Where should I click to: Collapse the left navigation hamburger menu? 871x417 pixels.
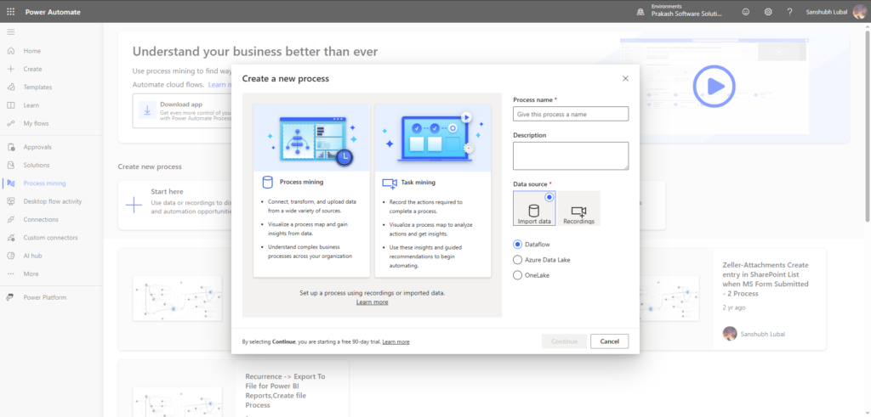click(10, 32)
